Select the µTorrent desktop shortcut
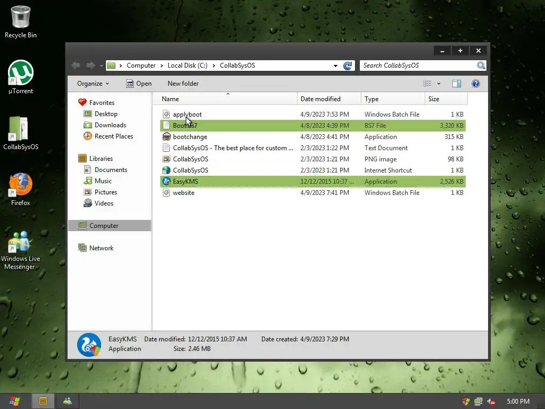The image size is (545, 409). [21, 77]
